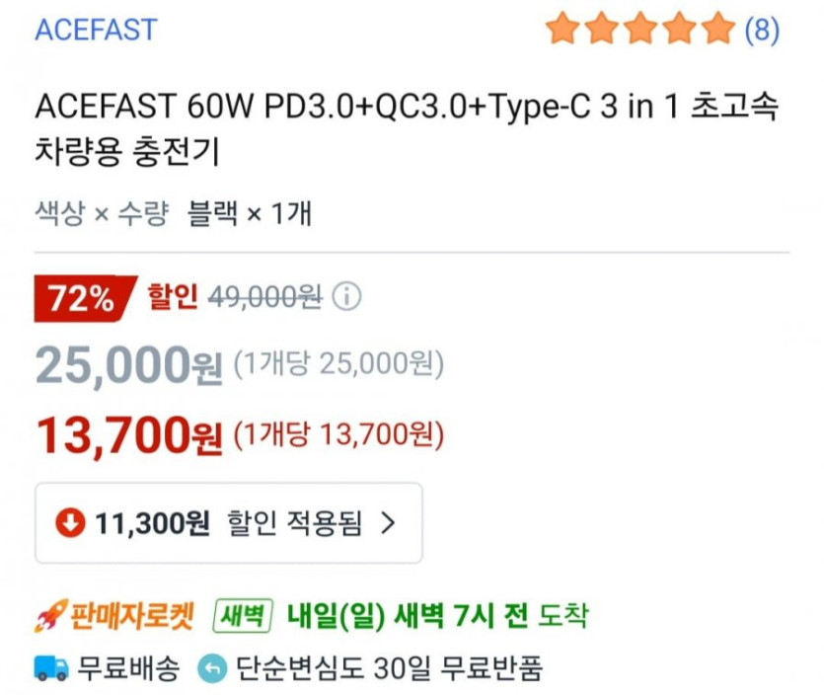Click the blue delivery truck icon
The width and height of the screenshot is (824, 695).
tap(50, 668)
